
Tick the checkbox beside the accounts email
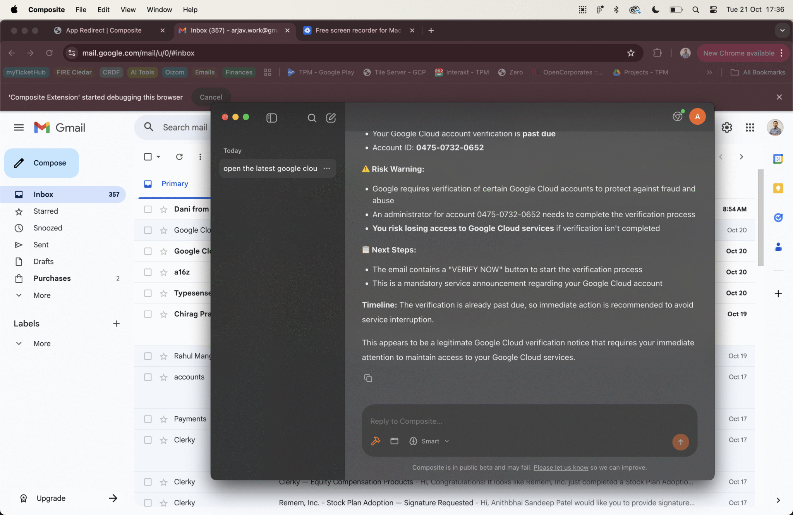pyautogui.click(x=148, y=377)
